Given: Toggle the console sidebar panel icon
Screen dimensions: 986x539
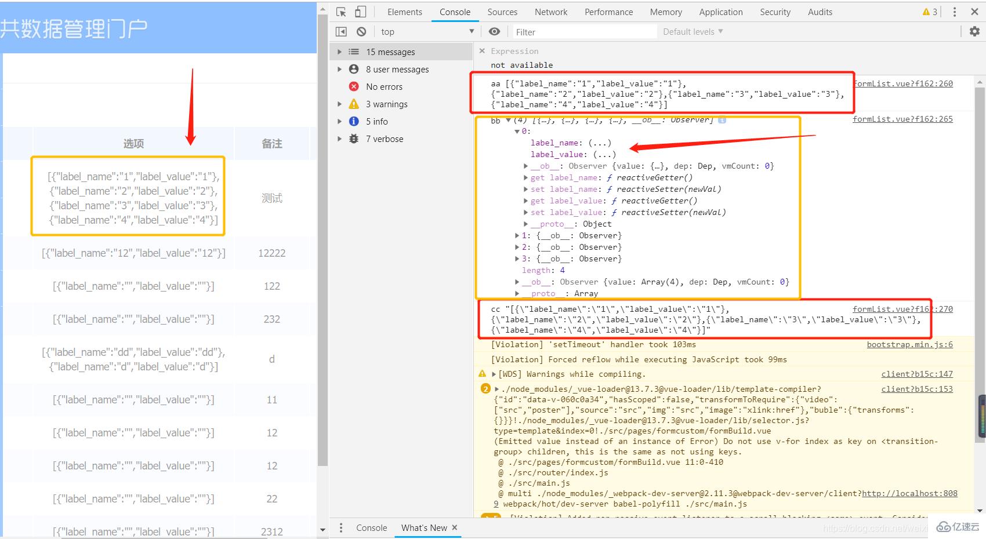Looking at the screenshot, I should point(341,31).
